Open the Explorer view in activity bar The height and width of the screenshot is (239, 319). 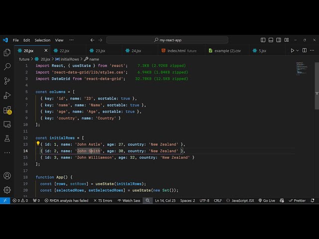click(7, 52)
